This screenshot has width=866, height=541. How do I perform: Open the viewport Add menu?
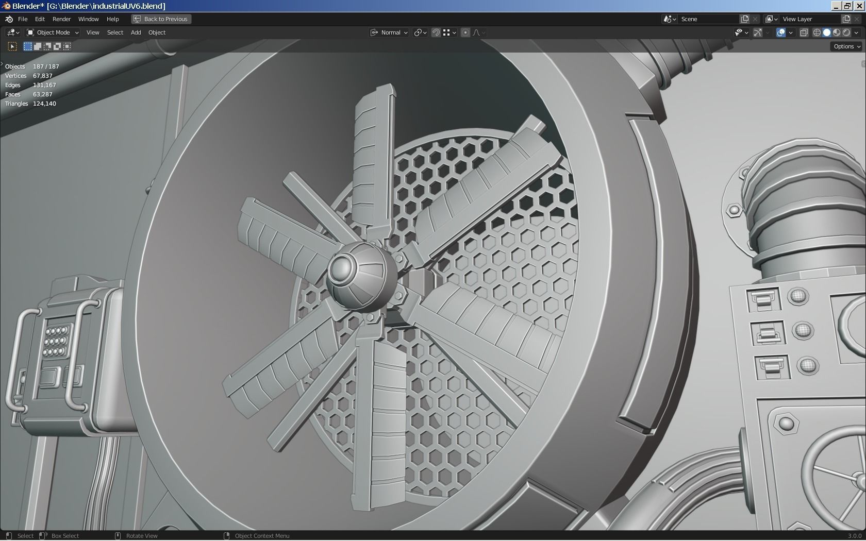point(136,32)
